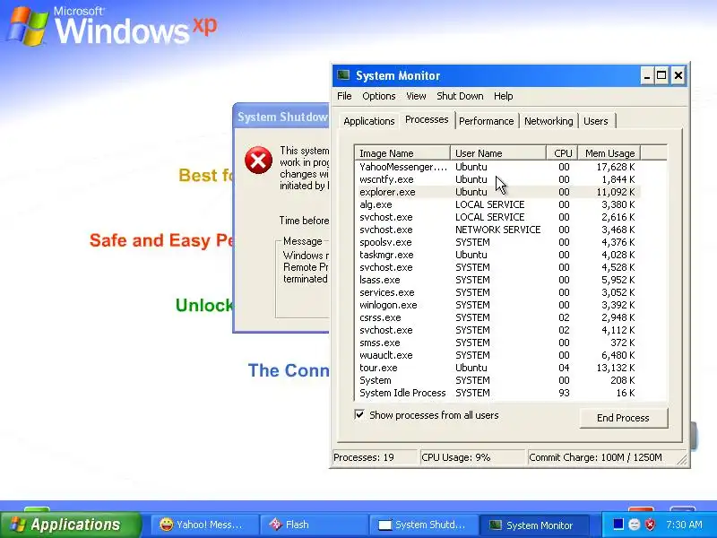This screenshot has height=538, width=717.
Task: Click the End Process button
Action: [623, 418]
